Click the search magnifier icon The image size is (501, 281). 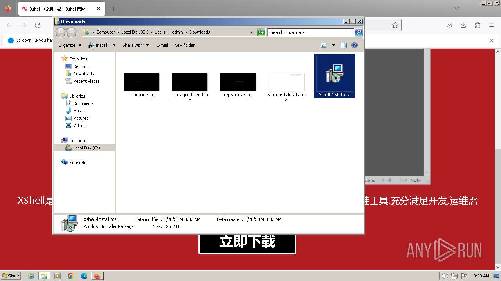359,32
